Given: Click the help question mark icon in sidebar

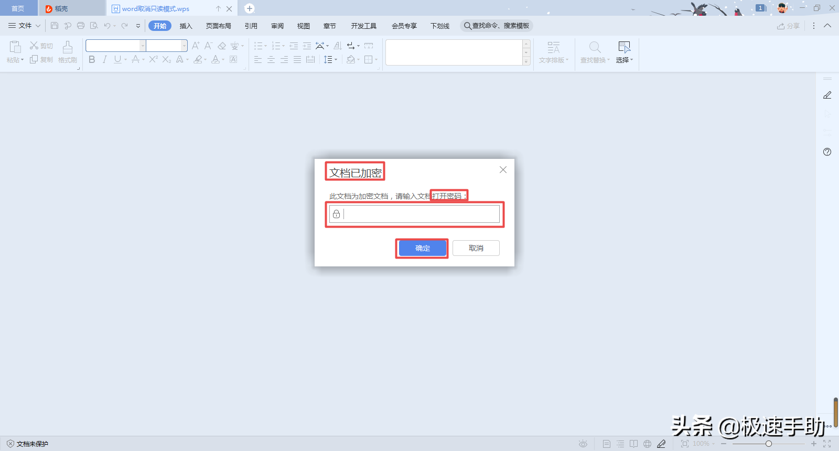Looking at the screenshot, I should point(827,152).
